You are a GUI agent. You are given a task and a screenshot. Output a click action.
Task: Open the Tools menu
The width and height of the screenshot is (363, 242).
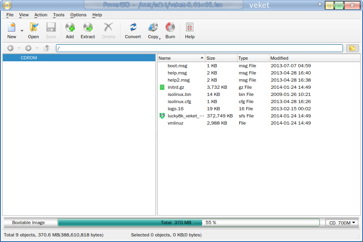(59, 15)
